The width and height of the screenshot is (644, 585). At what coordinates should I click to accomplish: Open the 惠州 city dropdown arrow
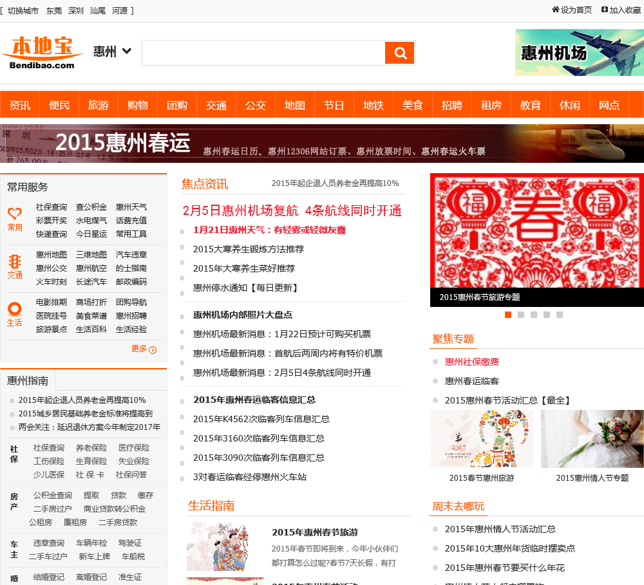tap(127, 51)
